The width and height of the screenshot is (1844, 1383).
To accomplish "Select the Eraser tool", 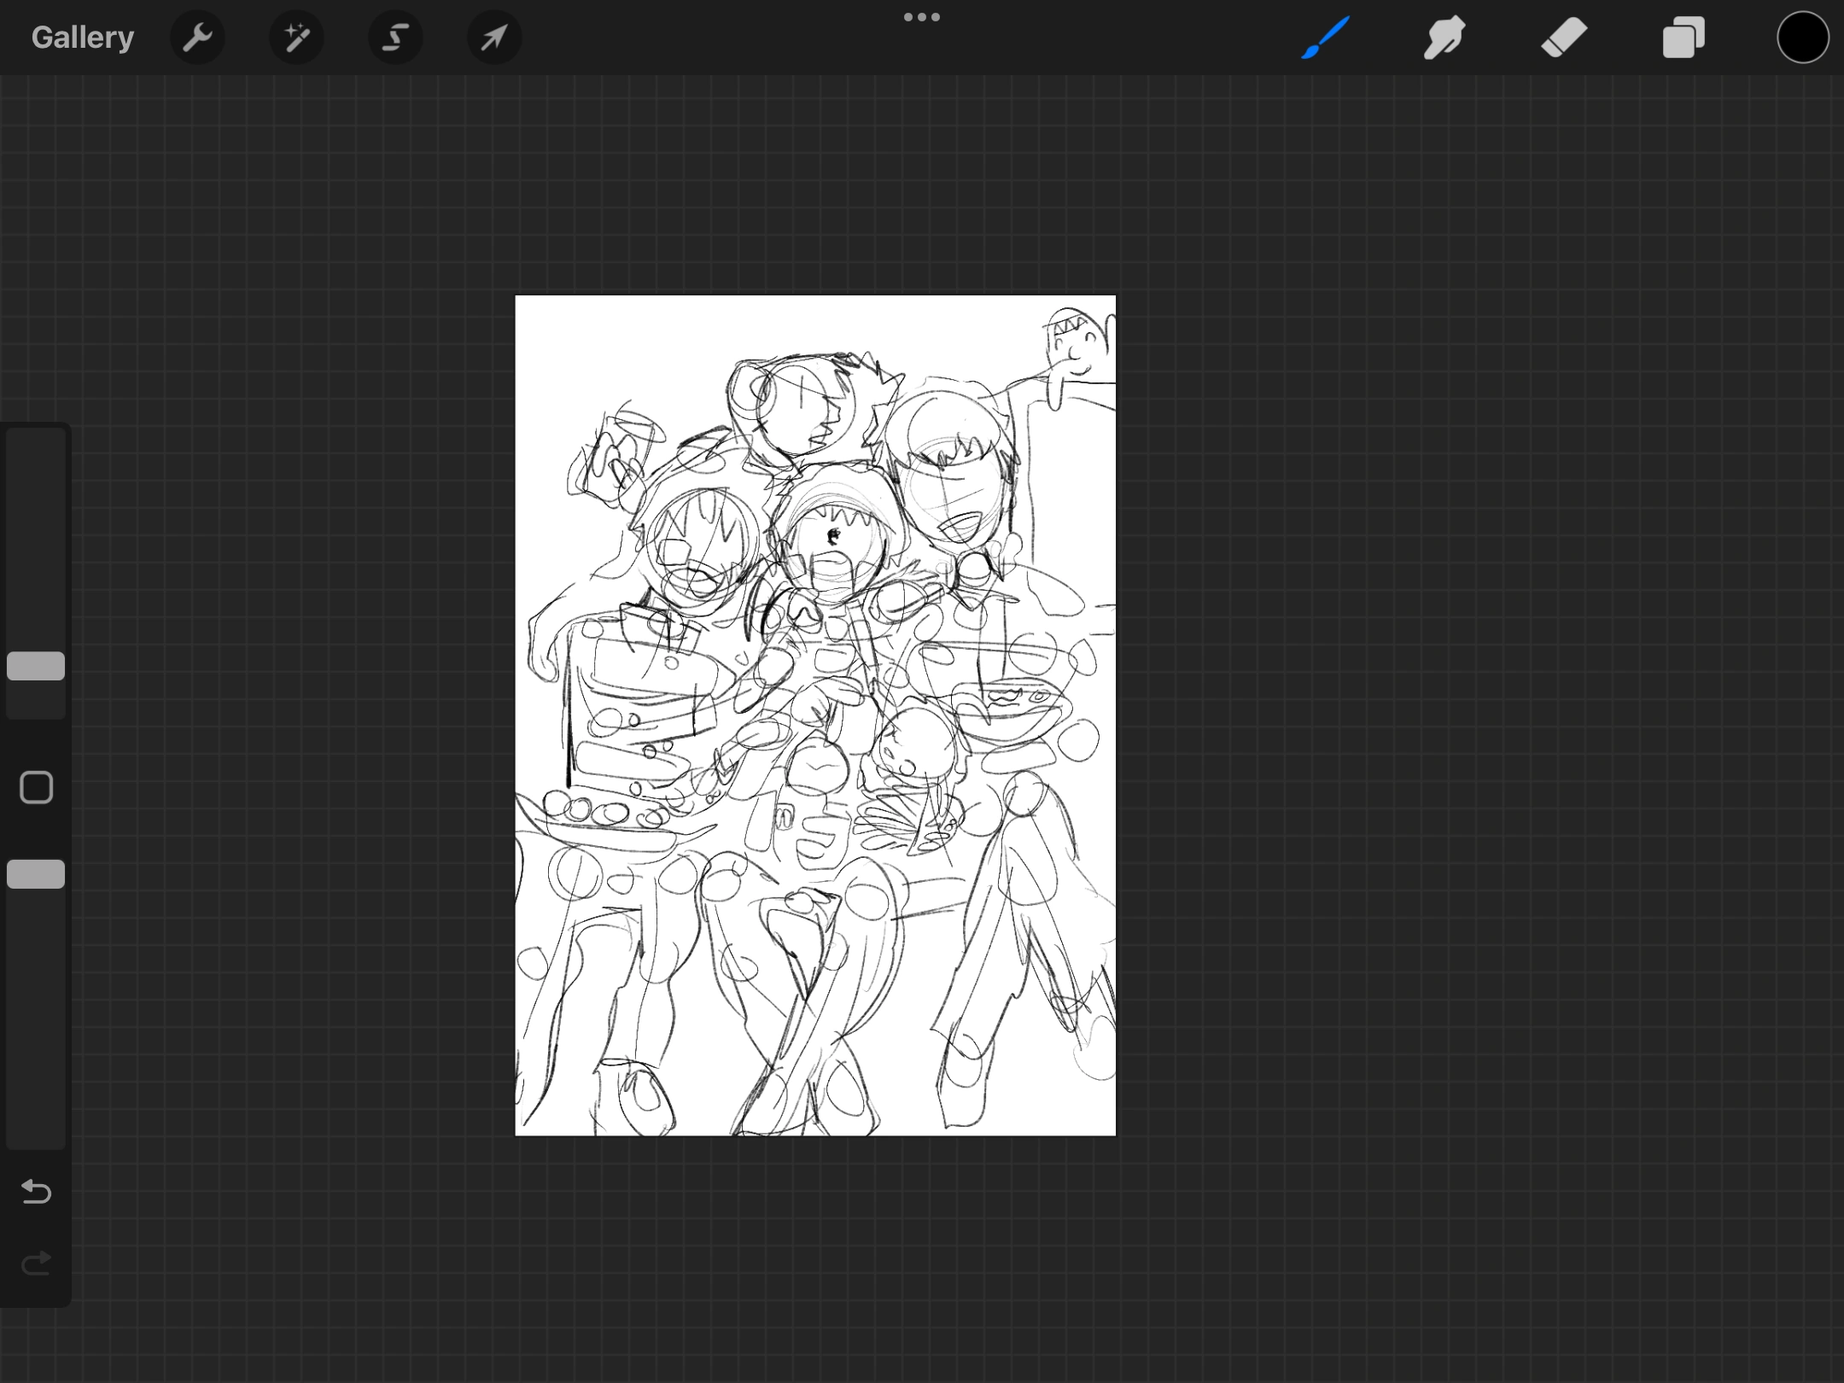I will pos(1564,38).
